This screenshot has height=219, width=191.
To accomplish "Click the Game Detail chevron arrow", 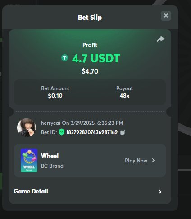I will point(160,192).
